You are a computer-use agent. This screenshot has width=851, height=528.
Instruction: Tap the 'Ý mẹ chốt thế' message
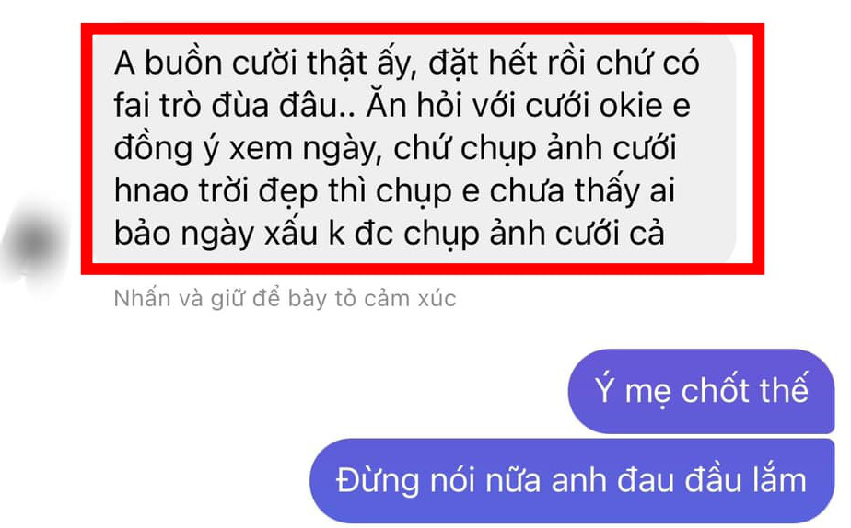(x=701, y=391)
